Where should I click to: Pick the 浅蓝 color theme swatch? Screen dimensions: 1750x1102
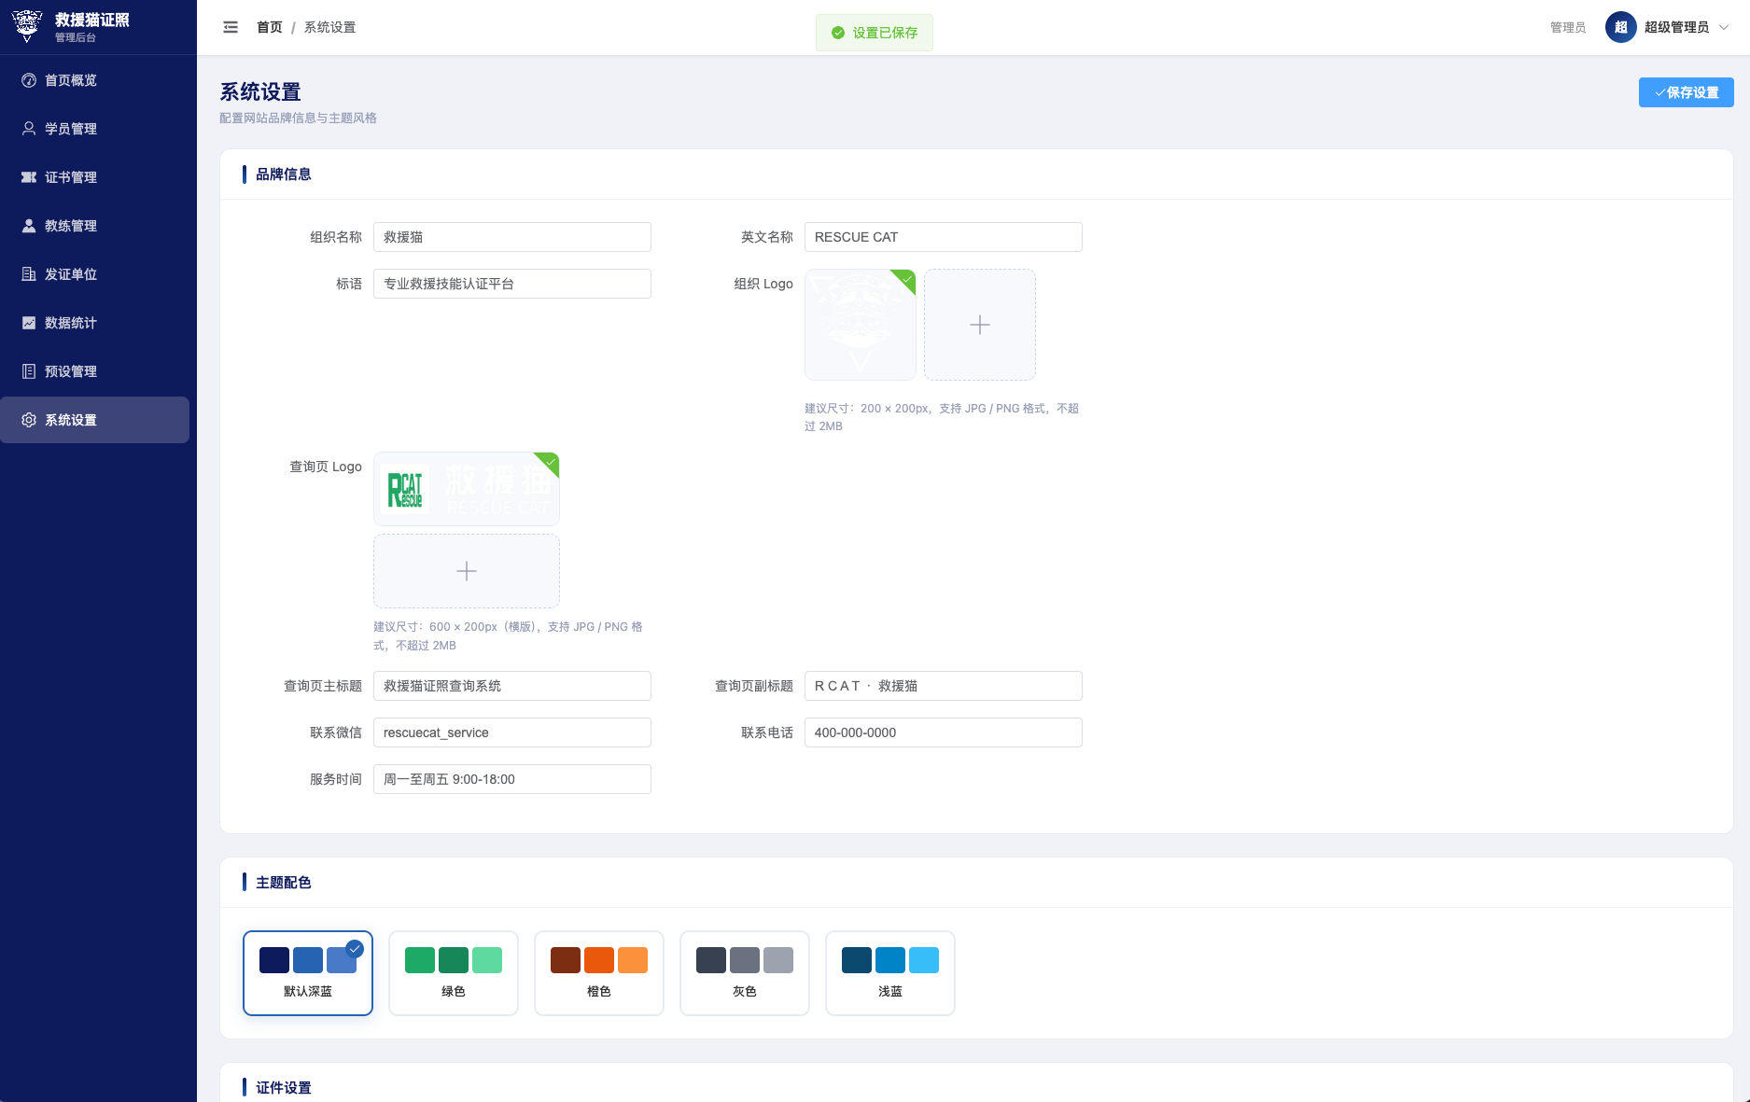[x=889, y=972]
